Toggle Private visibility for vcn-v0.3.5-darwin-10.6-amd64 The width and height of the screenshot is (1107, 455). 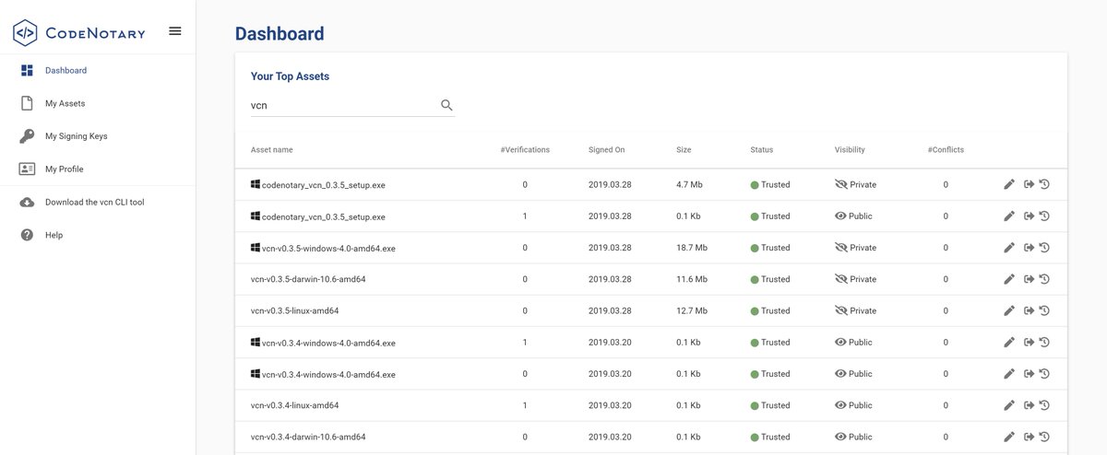840,279
